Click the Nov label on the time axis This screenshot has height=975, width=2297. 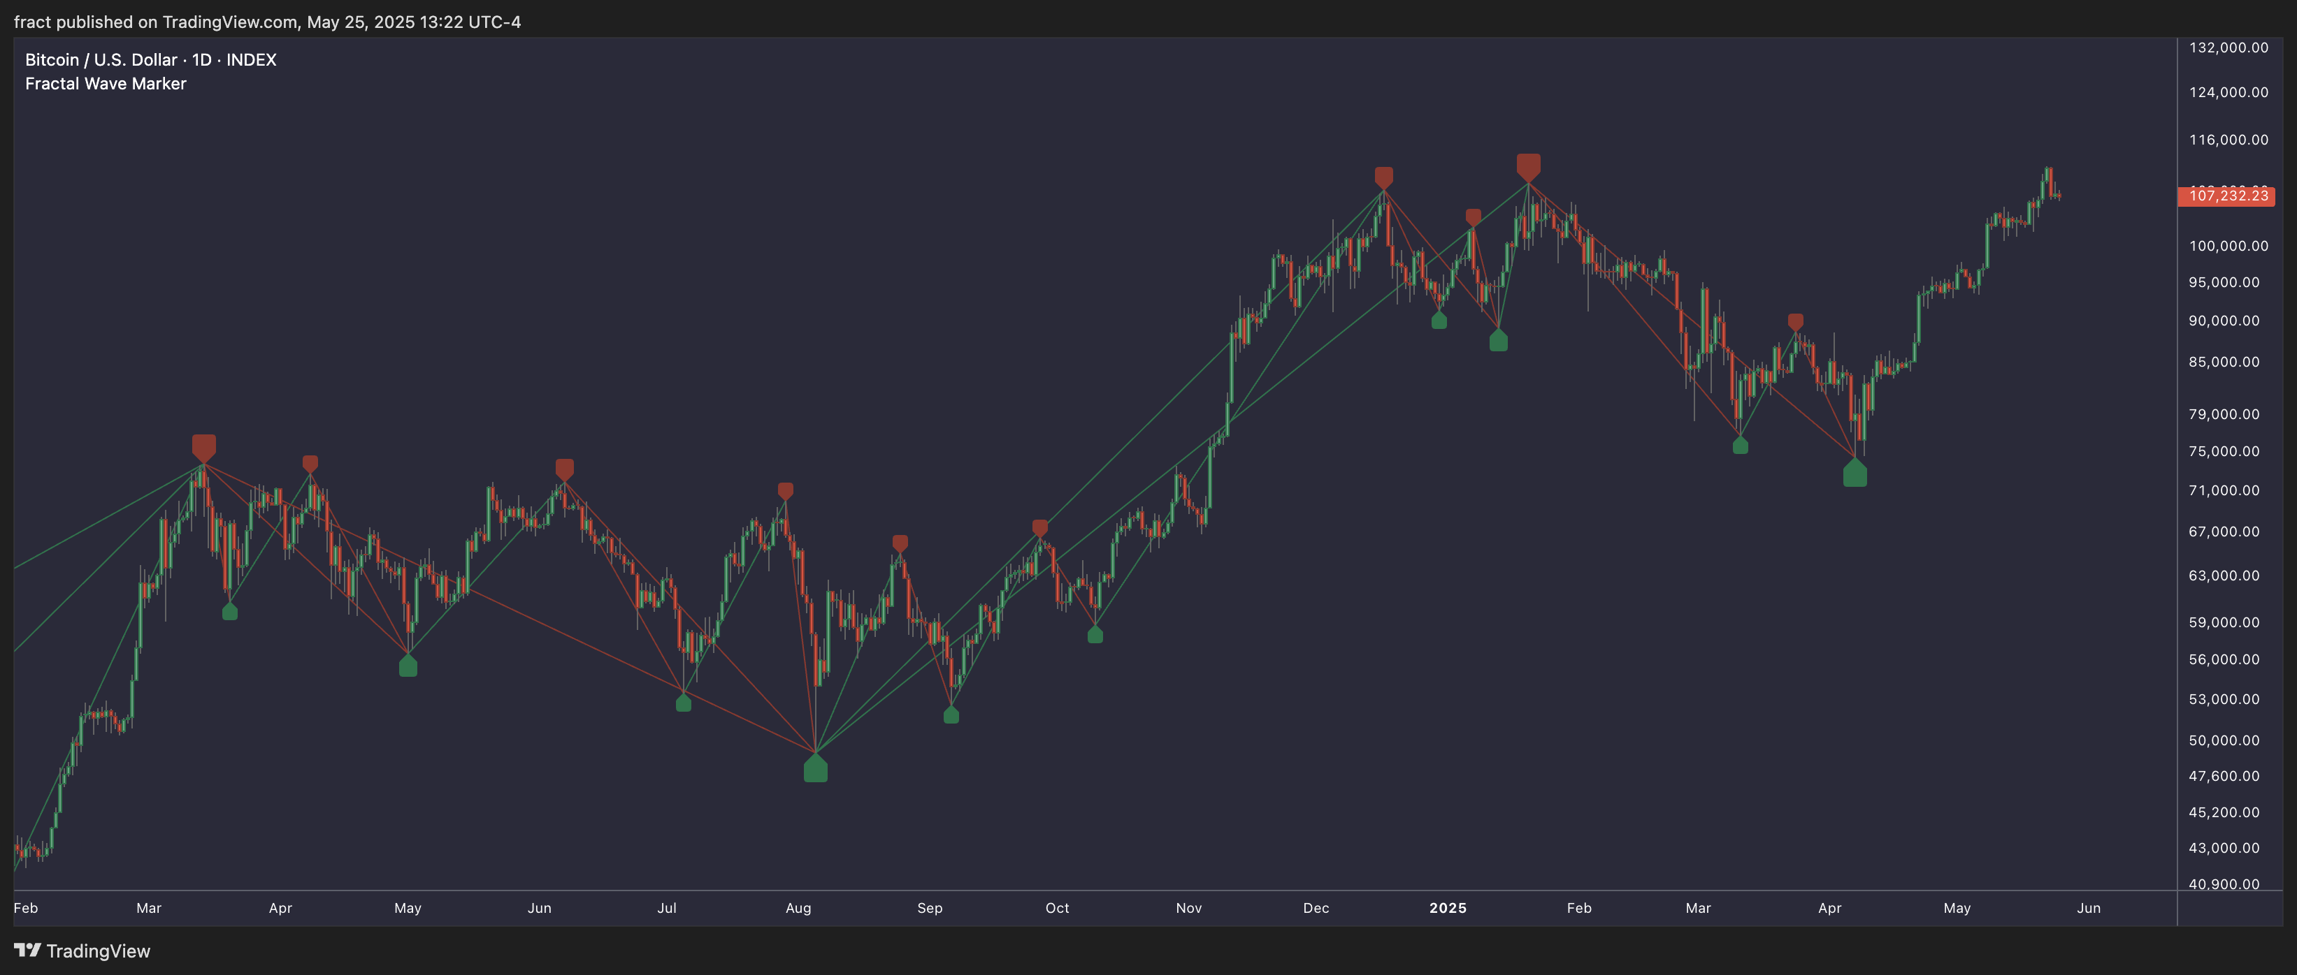click(1188, 908)
